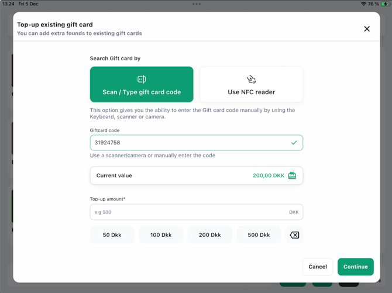Click the scan gift card code icon
The width and height of the screenshot is (392, 293).
[x=142, y=79]
